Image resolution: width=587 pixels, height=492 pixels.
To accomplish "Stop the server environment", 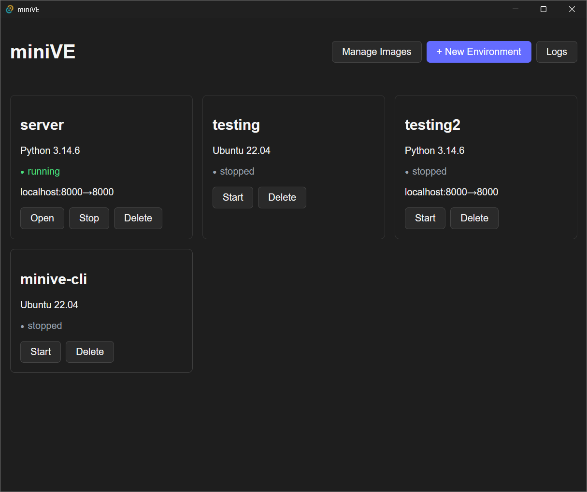I will [x=89, y=218].
